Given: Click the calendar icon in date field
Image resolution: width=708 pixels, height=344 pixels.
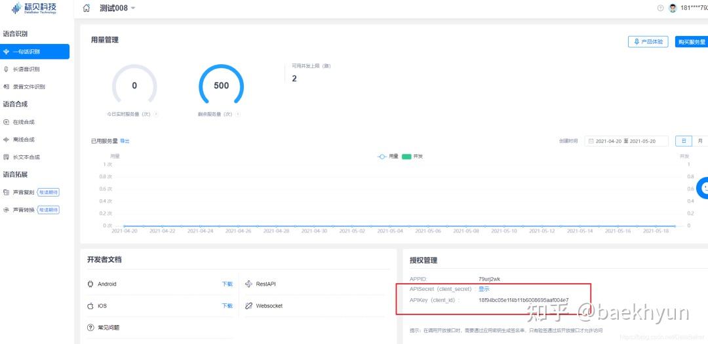Looking at the screenshot, I should [x=591, y=142].
